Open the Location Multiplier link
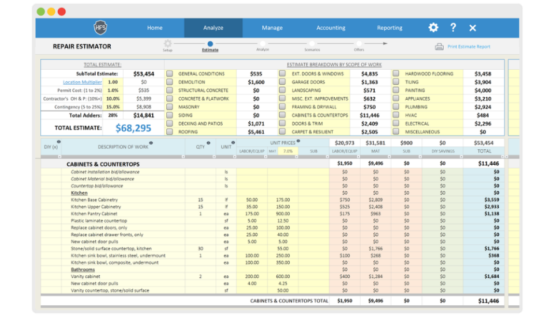The image size is (554, 318). (83, 82)
